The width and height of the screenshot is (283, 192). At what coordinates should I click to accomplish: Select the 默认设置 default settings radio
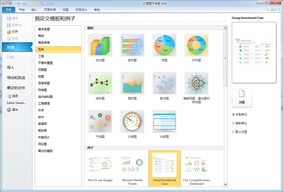(x=233, y=132)
